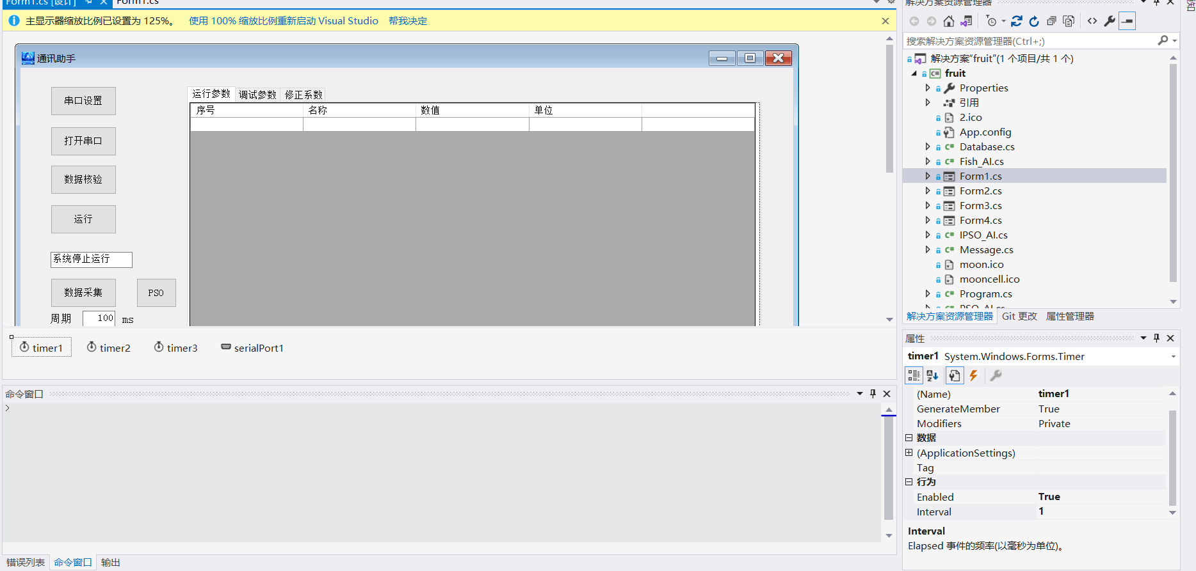Select the 运行参数 tab
This screenshot has width=1196, height=571.
(x=211, y=93)
